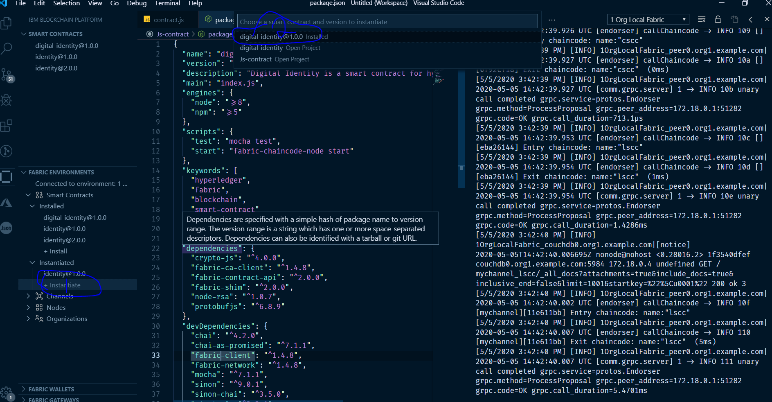Collapse the Instantiated tree node
Image resolution: width=772 pixels, height=402 pixels.
pos(32,262)
